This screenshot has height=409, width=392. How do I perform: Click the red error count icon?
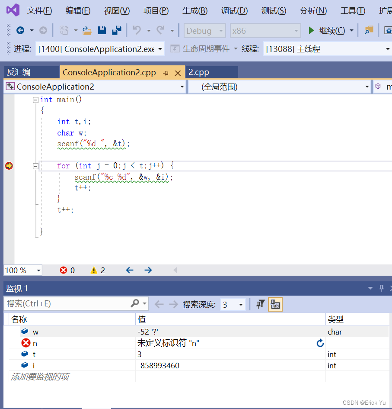pyautogui.click(x=63, y=270)
